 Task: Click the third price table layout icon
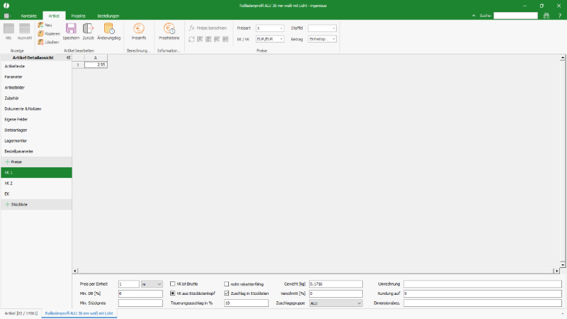217,39
